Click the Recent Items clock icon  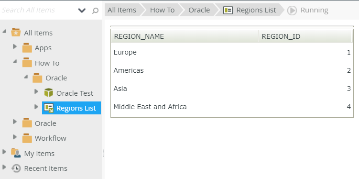[x=16, y=168]
